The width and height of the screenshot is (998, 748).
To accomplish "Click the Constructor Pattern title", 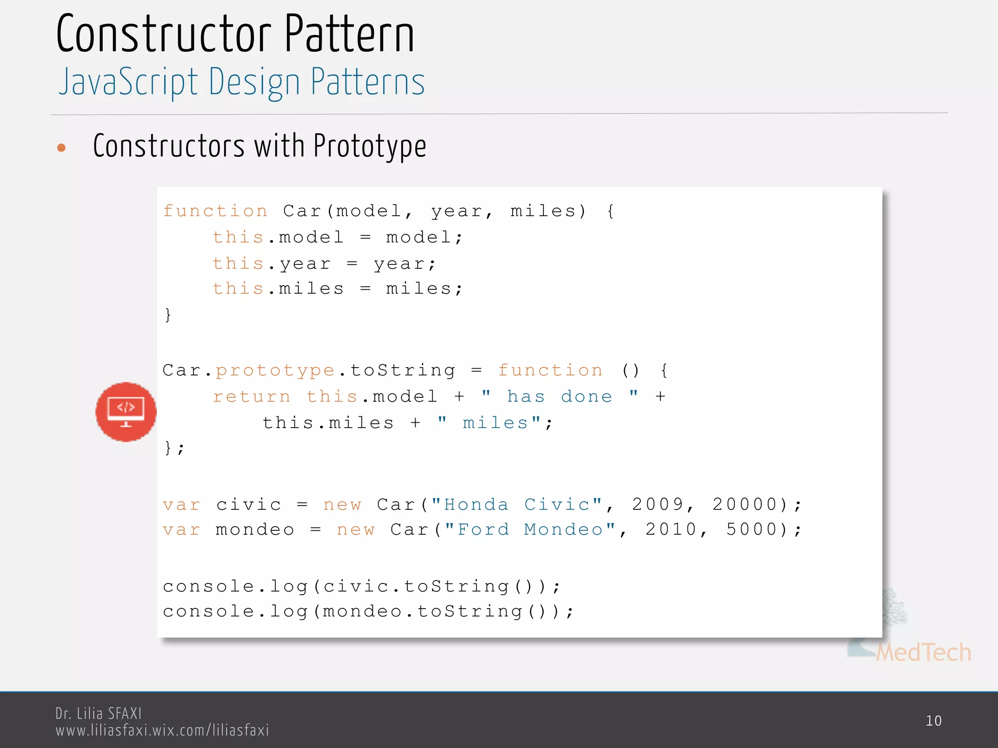I will point(235,34).
